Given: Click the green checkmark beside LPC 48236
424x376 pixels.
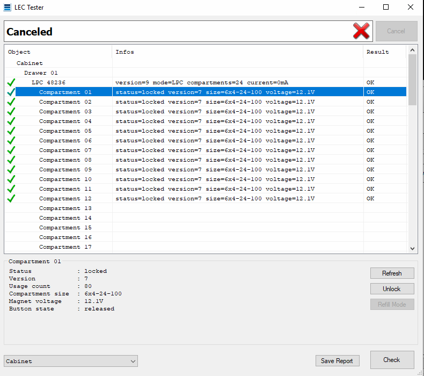Looking at the screenshot, I should tap(11, 82).
